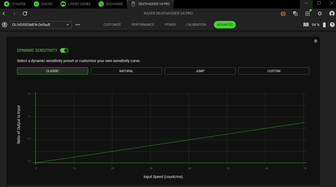336x187 pixels.
Task: Switch to the Performance tab
Action: pyautogui.click(x=143, y=25)
